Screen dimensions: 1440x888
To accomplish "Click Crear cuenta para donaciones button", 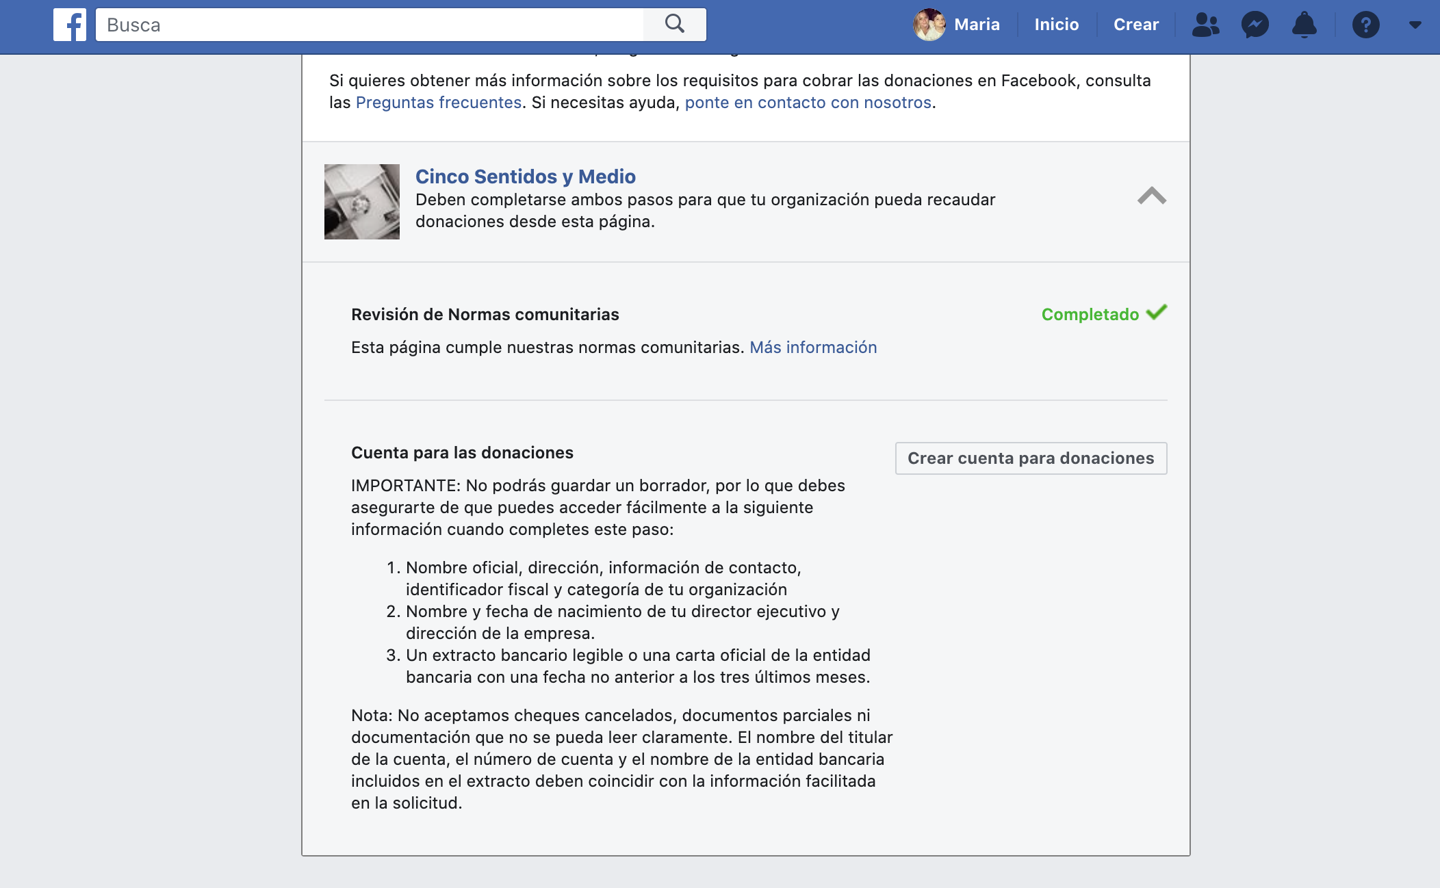I will click(x=1031, y=458).
